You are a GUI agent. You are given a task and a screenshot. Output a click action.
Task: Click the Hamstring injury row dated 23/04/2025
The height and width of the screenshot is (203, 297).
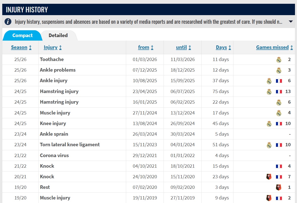coord(148,92)
